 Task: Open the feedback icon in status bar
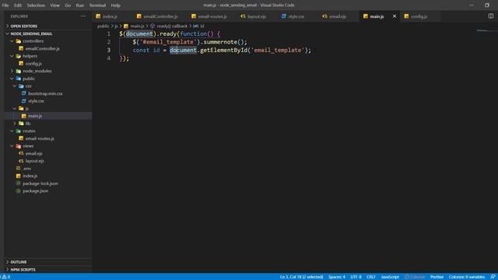493,277
